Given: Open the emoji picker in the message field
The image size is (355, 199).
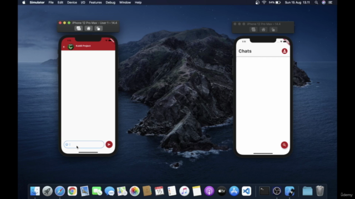Looking at the screenshot, I should click(x=67, y=144).
